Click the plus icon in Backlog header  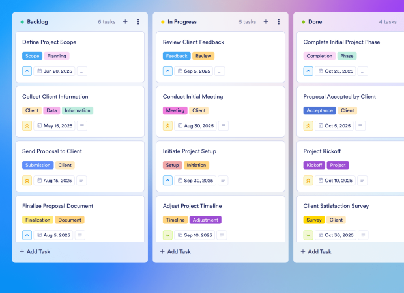tap(125, 21)
